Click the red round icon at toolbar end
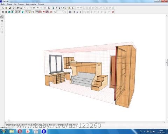The height and width of the screenshot is (134, 168). pos(113,12)
